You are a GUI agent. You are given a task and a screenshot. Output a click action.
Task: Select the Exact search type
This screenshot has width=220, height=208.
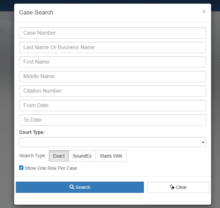click(59, 156)
